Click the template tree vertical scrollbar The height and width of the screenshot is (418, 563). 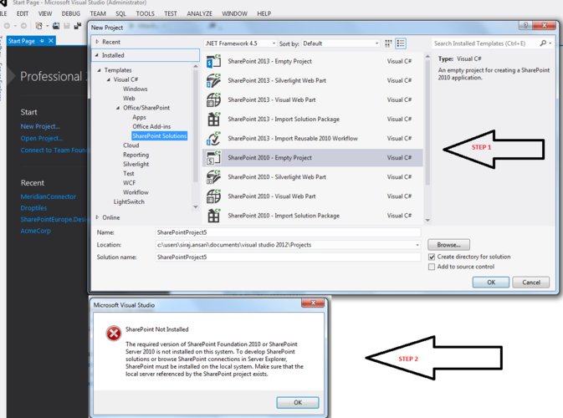(195, 125)
